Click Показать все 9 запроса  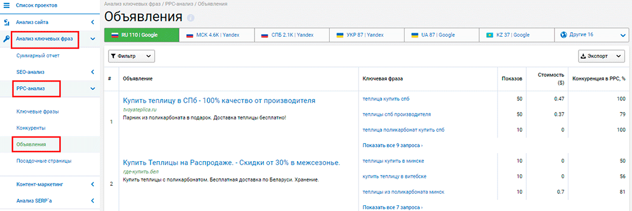392,145
